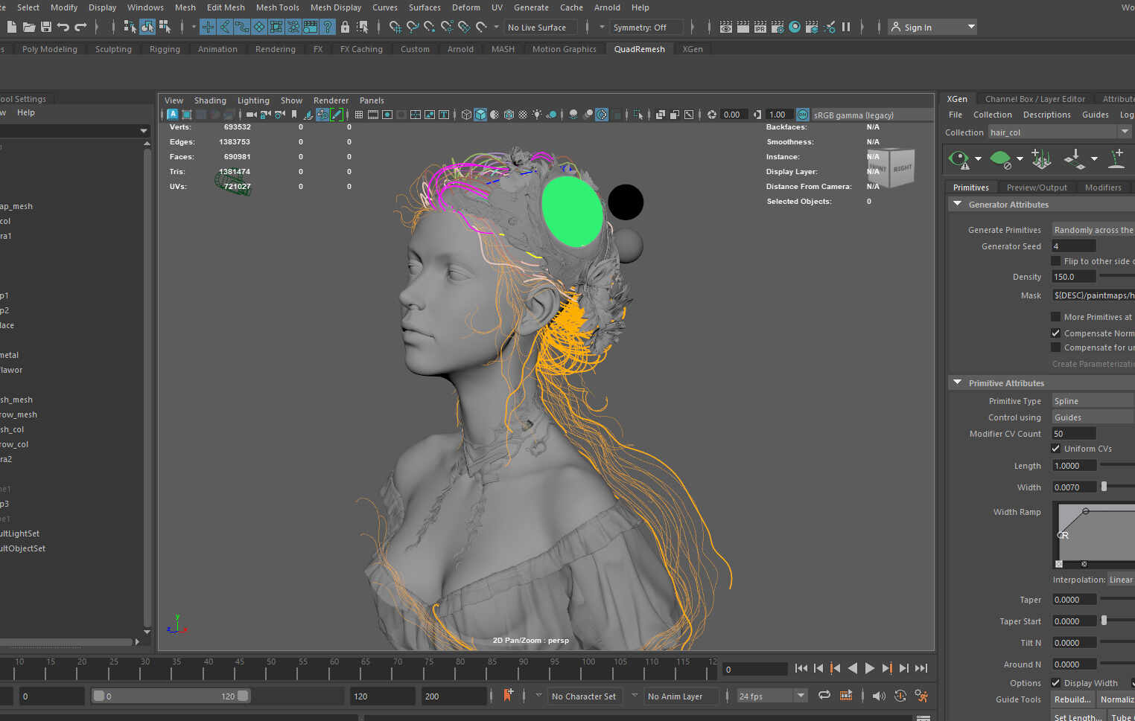1135x721 pixels.
Task: Toggle the XGen preview eye icon
Action: click(959, 158)
